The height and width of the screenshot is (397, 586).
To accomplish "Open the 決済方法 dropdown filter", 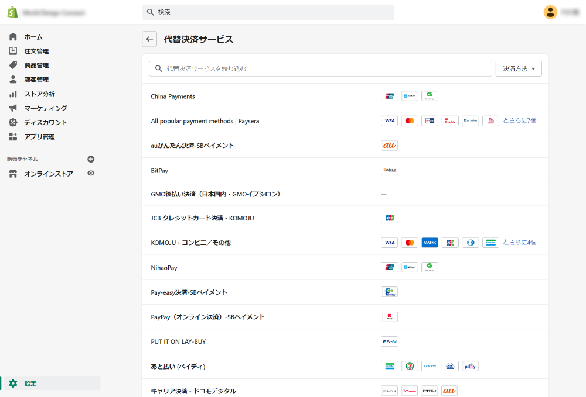I will [519, 68].
